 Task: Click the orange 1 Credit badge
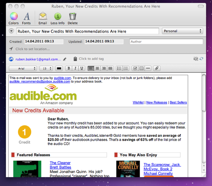(24, 132)
